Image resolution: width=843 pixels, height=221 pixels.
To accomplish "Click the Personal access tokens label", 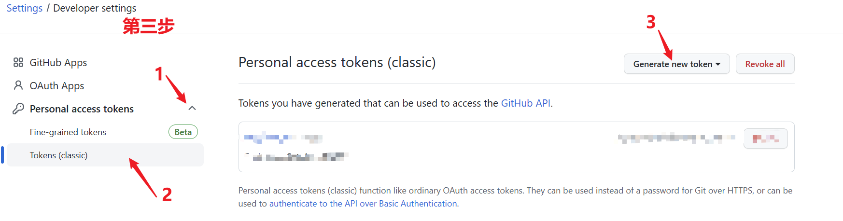I will pos(82,109).
